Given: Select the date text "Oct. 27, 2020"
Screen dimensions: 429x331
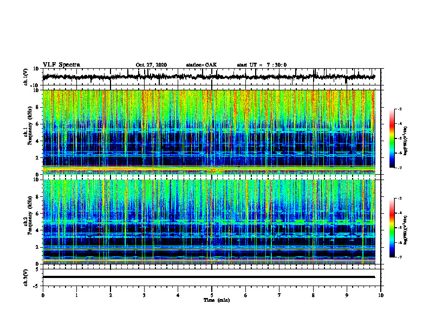Looking at the screenshot, I should point(151,65).
